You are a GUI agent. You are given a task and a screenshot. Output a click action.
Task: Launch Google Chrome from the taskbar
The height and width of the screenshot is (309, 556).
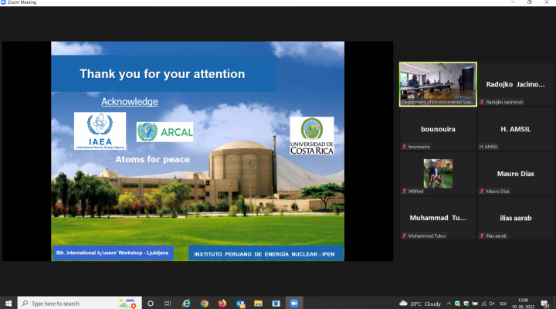tap(204, 304)
